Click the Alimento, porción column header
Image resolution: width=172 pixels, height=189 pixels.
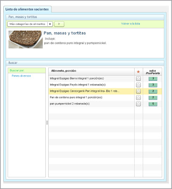point(91,72)
